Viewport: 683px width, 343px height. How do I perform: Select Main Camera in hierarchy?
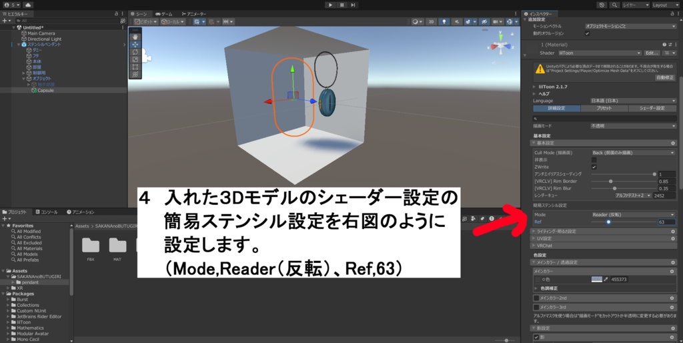click(x=41, y=33)
